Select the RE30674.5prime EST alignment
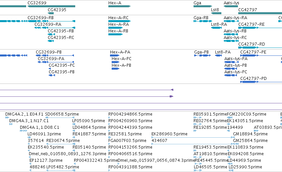This screenshot has height=172, width=282. [x=61, y=144]
